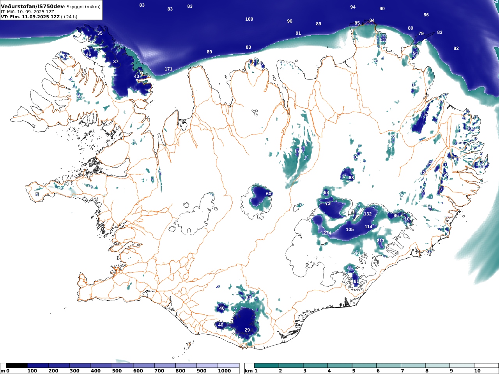
Task: Click the 'km' unit label on the legend
Action: coord(249,371)
